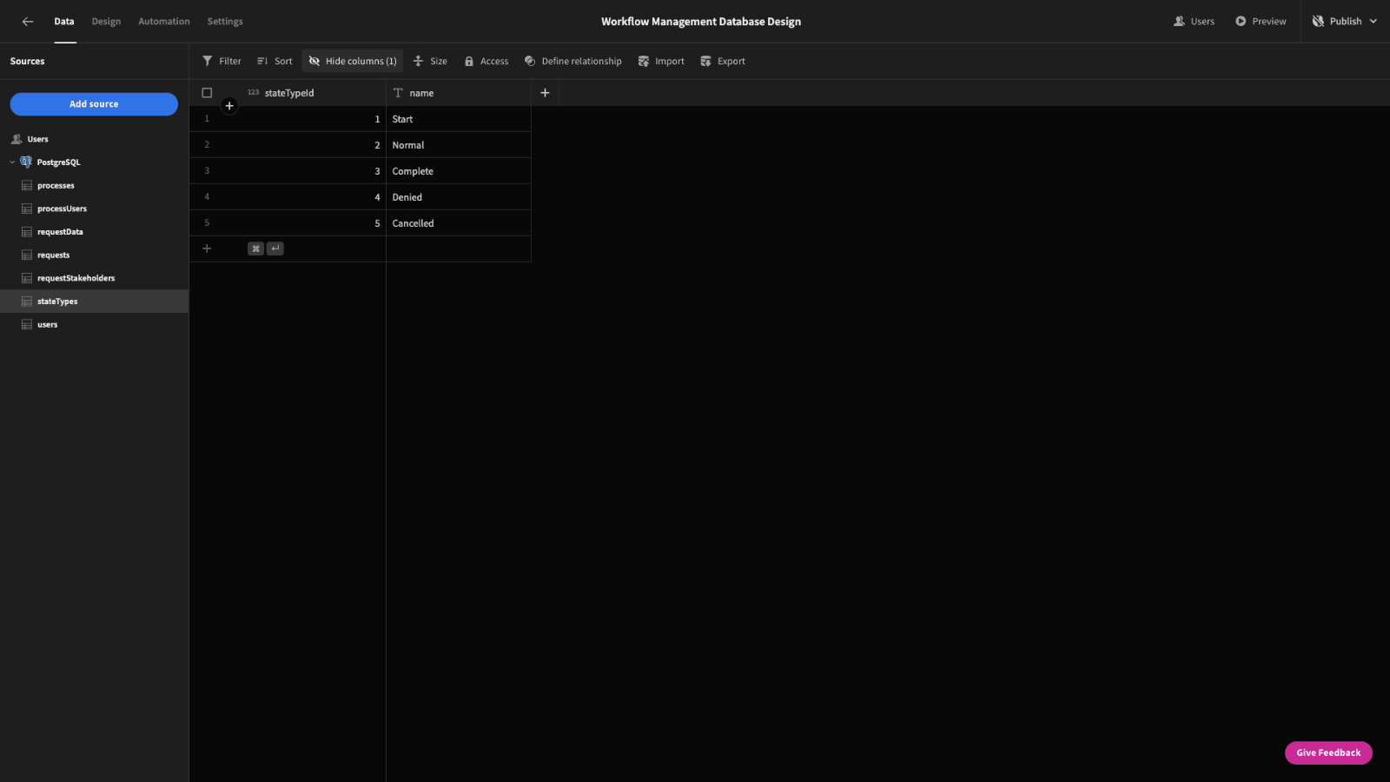Select the Users source in the sidebar
1390x782 pixels.
[x=94, y=139]
